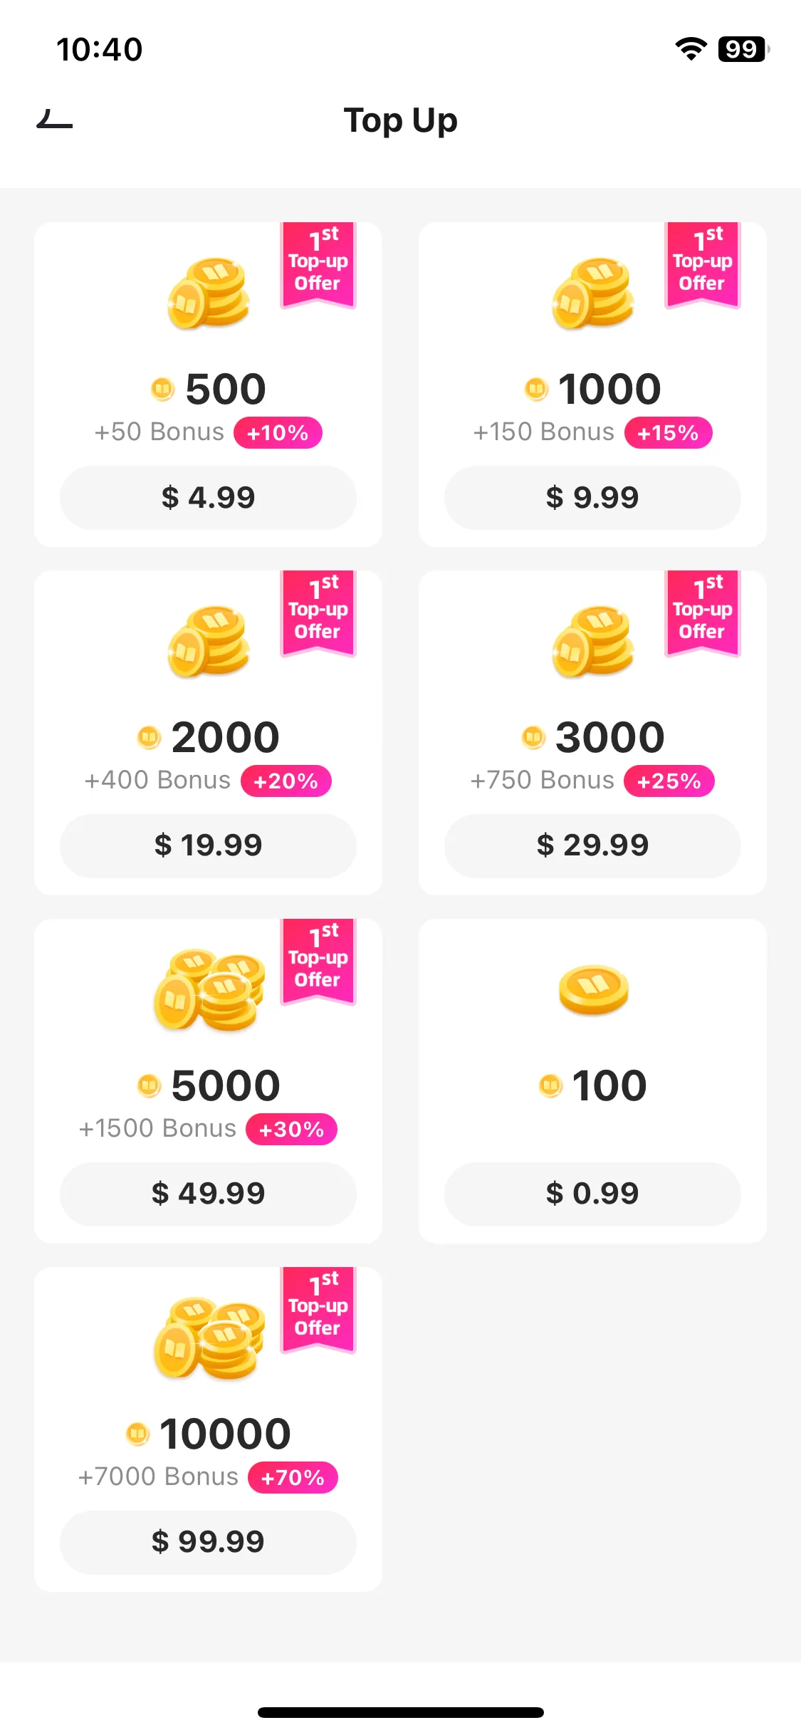
Task: Tap the +15% bonus badge
Action: [x=668, y=433]
